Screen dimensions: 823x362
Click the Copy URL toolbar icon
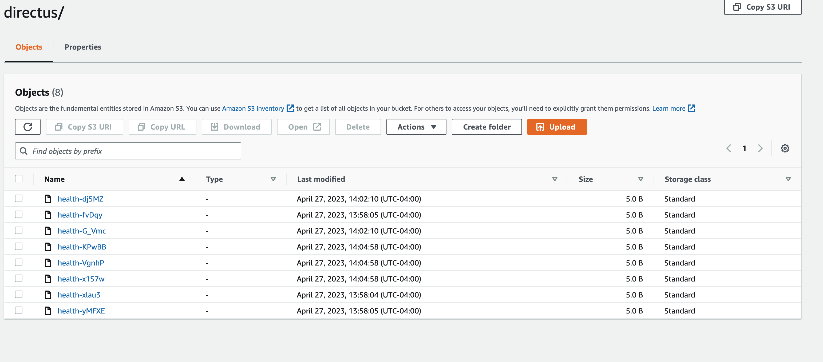pyautogui.click(x=141, y=126)
